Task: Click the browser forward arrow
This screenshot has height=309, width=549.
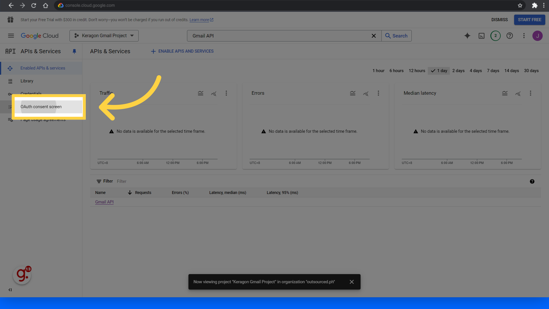Action: click(22, 5)
